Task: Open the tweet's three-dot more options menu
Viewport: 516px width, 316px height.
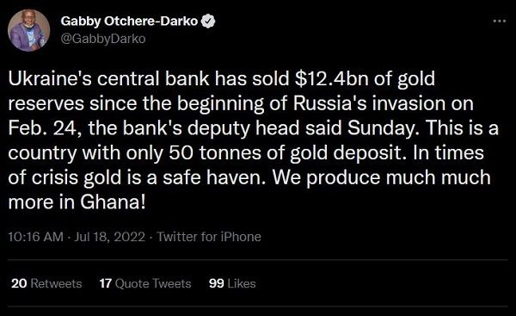Action: pyautogui.click(x=499, y=21)
